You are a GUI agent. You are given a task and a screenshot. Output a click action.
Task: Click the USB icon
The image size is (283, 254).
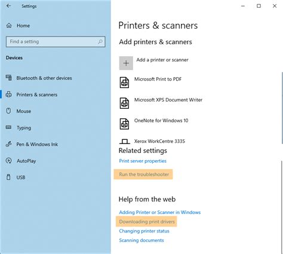pos(8,177)
